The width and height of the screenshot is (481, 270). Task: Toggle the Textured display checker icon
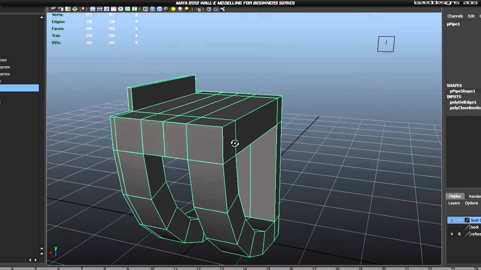tap(166, 9)
